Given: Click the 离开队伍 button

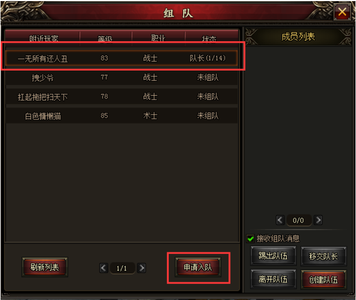Looking at the screenshot, I should coord(273,279).
